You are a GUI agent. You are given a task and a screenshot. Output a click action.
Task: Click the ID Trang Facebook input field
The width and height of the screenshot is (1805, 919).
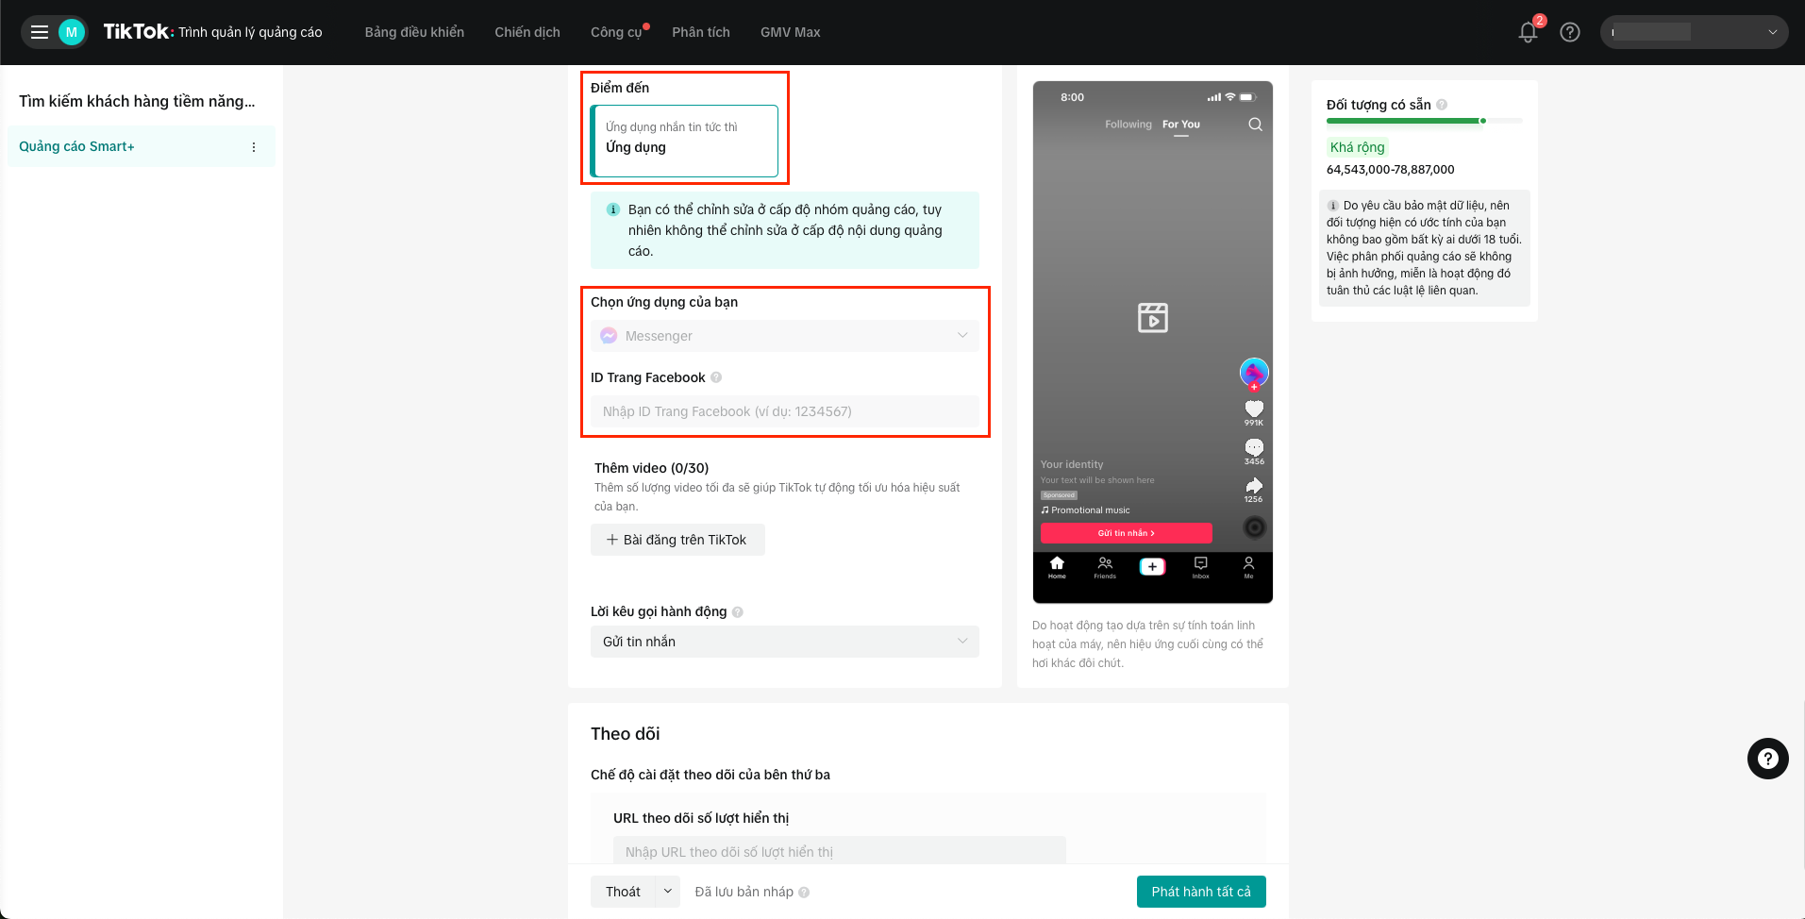tap(784, 411)
